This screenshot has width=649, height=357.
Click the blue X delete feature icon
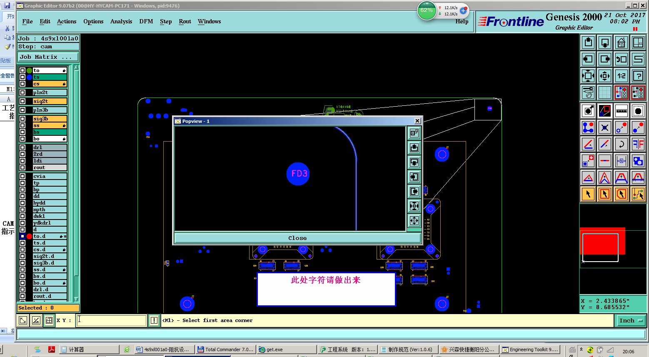[605, 127]
